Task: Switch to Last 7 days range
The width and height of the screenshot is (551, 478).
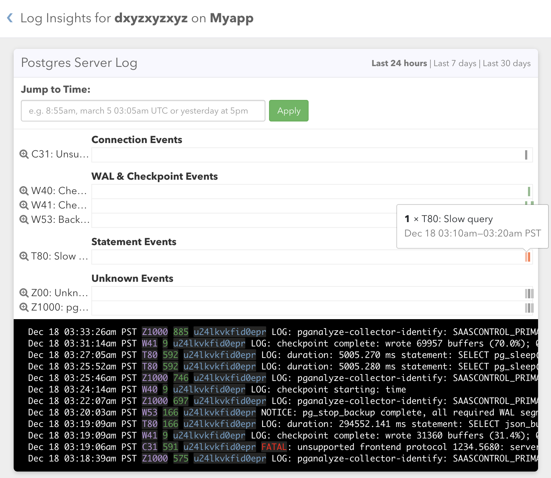Action: coord(455,63)
